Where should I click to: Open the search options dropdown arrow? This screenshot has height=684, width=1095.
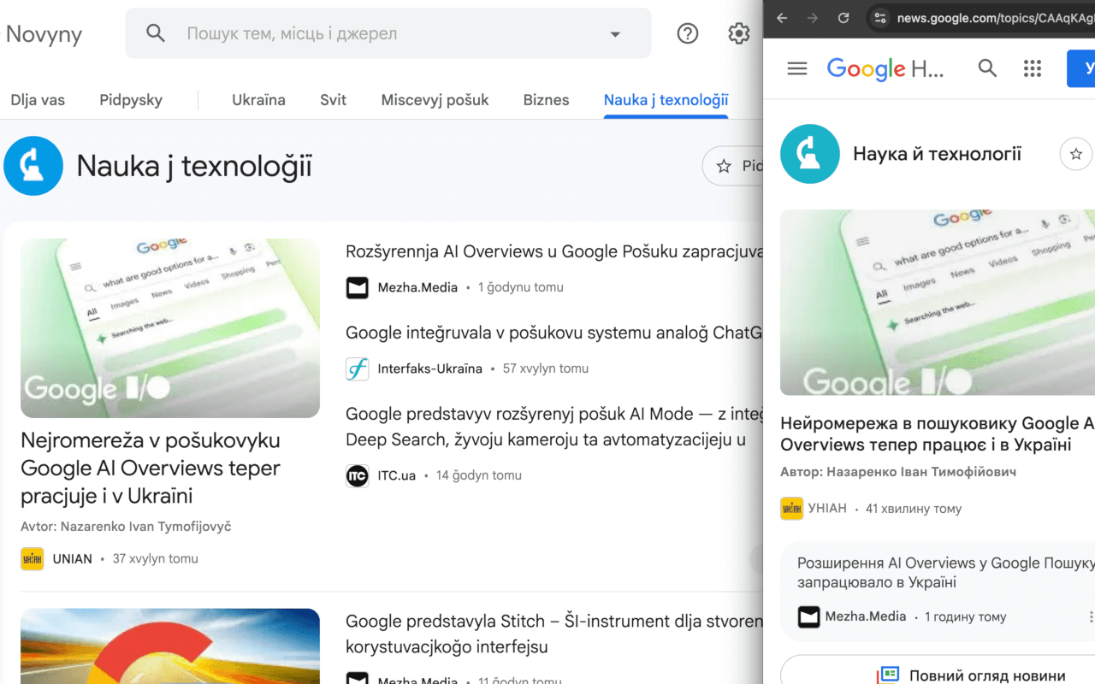[614, 33]
